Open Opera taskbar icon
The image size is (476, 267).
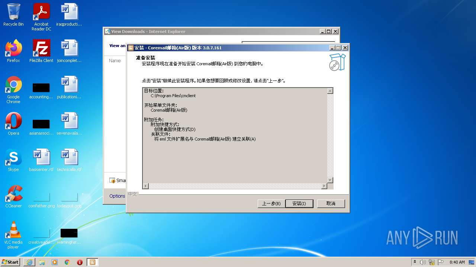80,262
